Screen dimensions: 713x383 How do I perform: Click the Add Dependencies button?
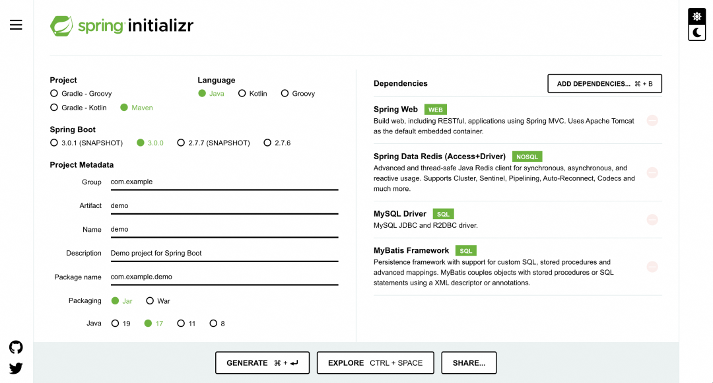(x=604, y=84)
